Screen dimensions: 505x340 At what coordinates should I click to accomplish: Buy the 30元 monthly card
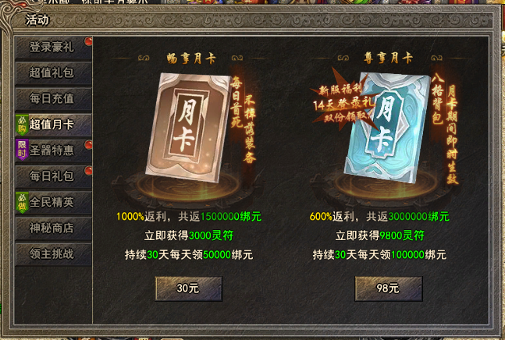[x=189, y=289]
